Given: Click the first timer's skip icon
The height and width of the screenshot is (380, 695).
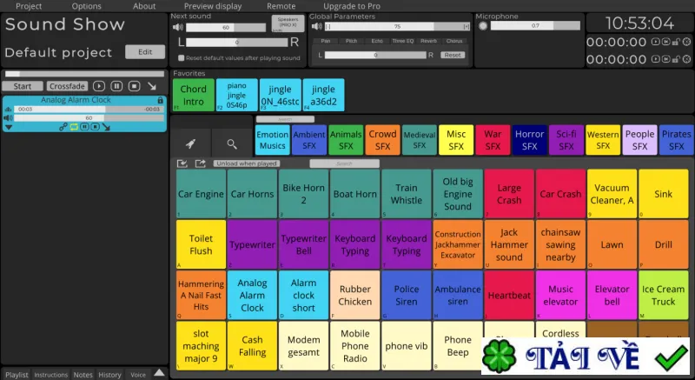Looking at the screenshot, I should click(665, 42).
